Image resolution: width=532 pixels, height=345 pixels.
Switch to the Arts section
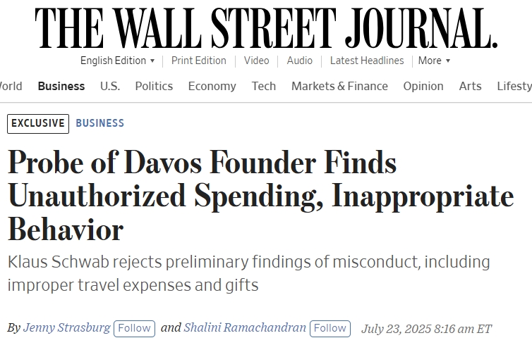click(x=470, y=86)
